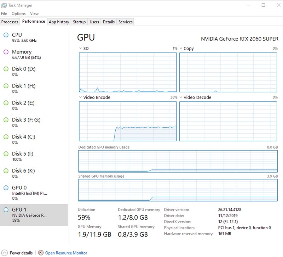Click the green Disk 0 (D:) circle icon
The image size is (283, 257).
click(x=6, y=69)
